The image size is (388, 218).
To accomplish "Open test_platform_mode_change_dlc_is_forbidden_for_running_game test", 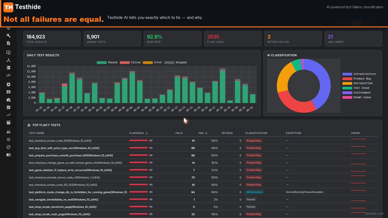I will (x=78, y=192).
